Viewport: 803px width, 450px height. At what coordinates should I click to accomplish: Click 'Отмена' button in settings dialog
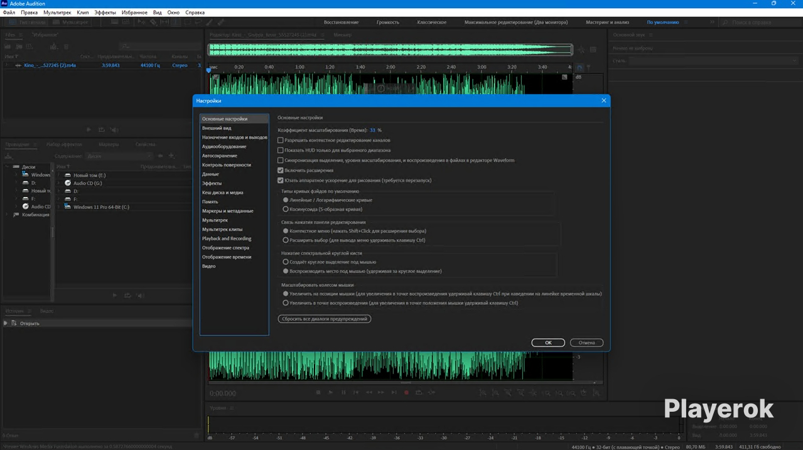click(x=586, y=343)
